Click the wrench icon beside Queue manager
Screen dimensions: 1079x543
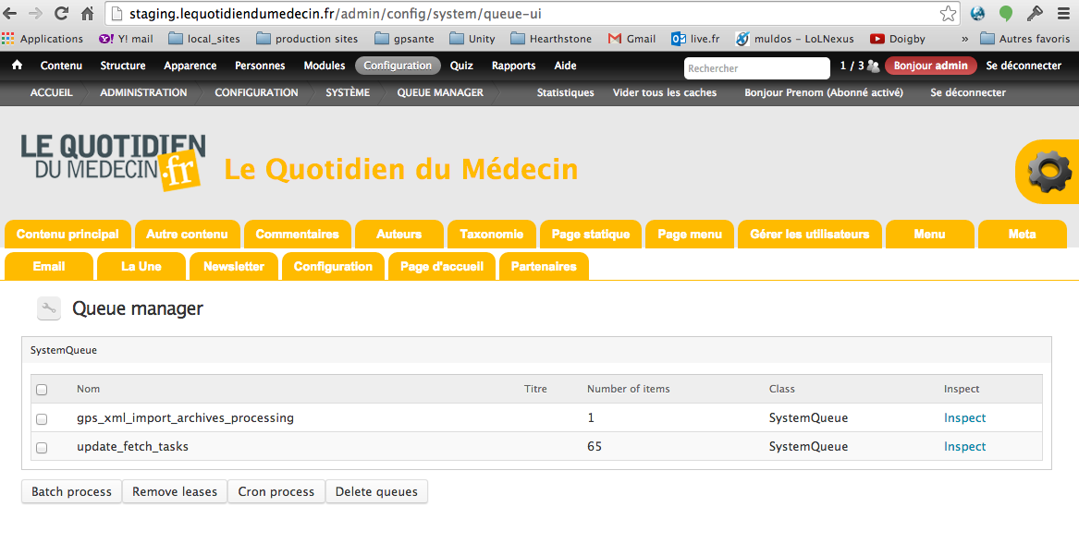point(49,308)
